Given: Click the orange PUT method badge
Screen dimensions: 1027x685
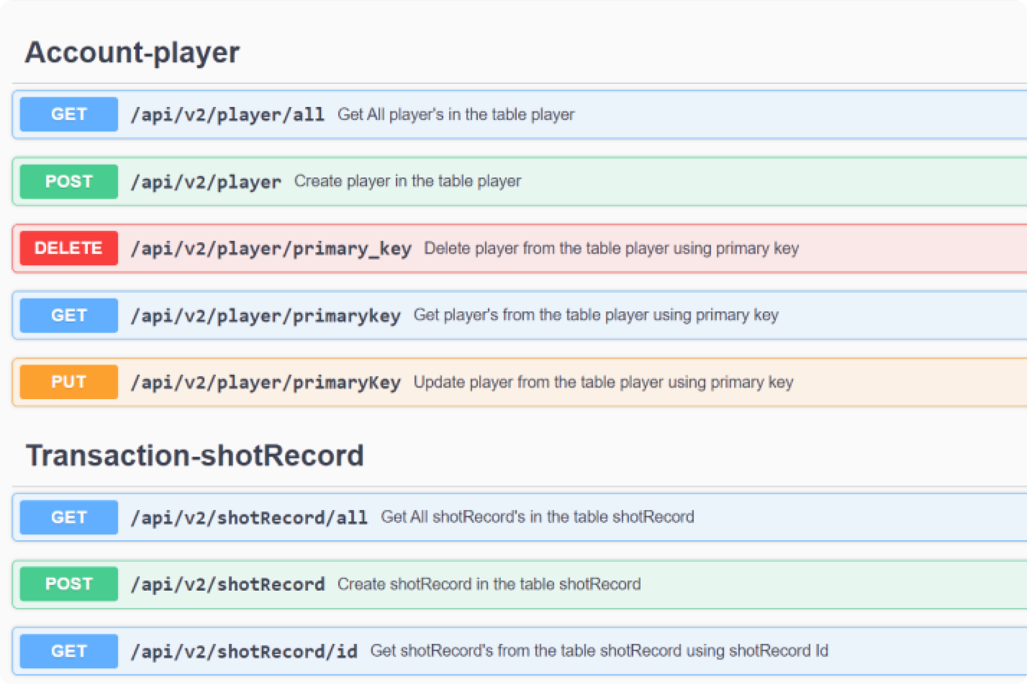Looking at the screenshot, I should [x=69, y=382].
